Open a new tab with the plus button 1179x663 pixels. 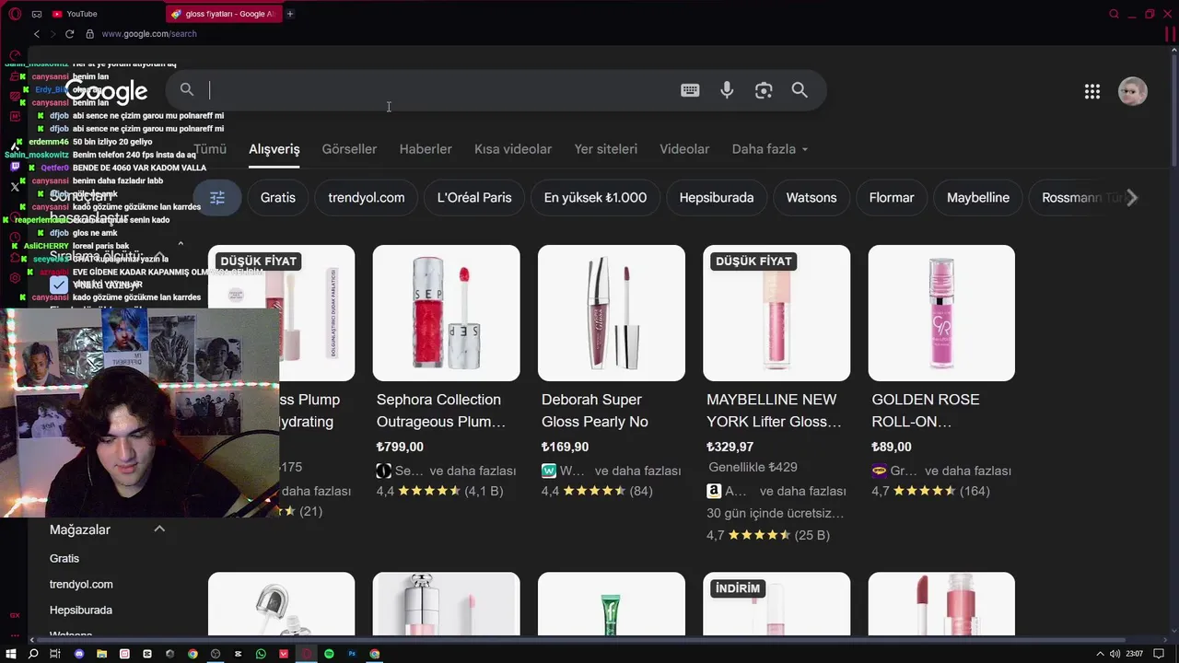click(x=289, y=14)
